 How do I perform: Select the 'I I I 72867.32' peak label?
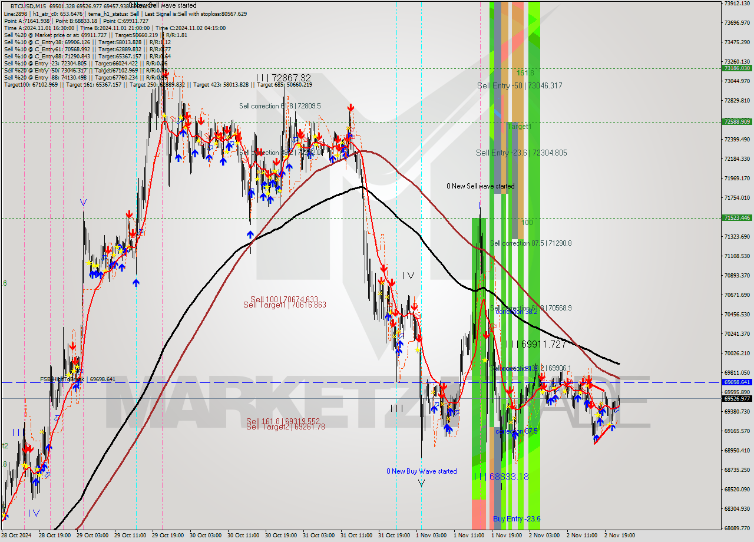point(283,78)
